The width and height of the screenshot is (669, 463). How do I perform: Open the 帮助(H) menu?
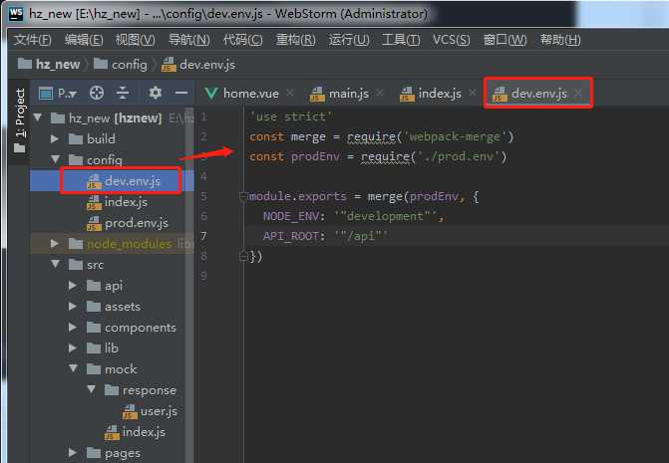click(560, 40)
